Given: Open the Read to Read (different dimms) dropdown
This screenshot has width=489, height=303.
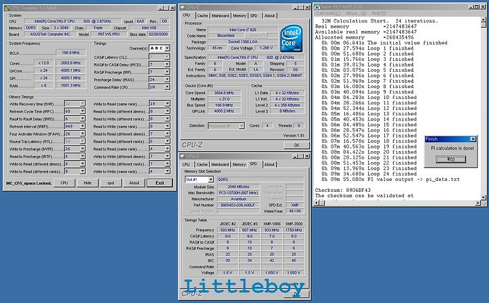Looking at the screenshot, I should click(x=168, y=134).
